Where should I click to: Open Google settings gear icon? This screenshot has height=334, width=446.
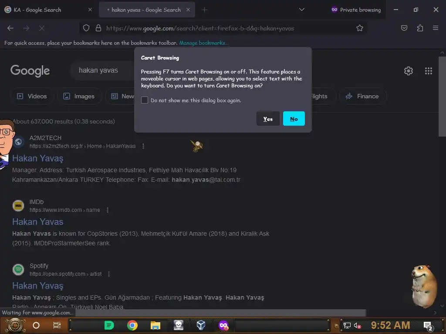(409, 71)
